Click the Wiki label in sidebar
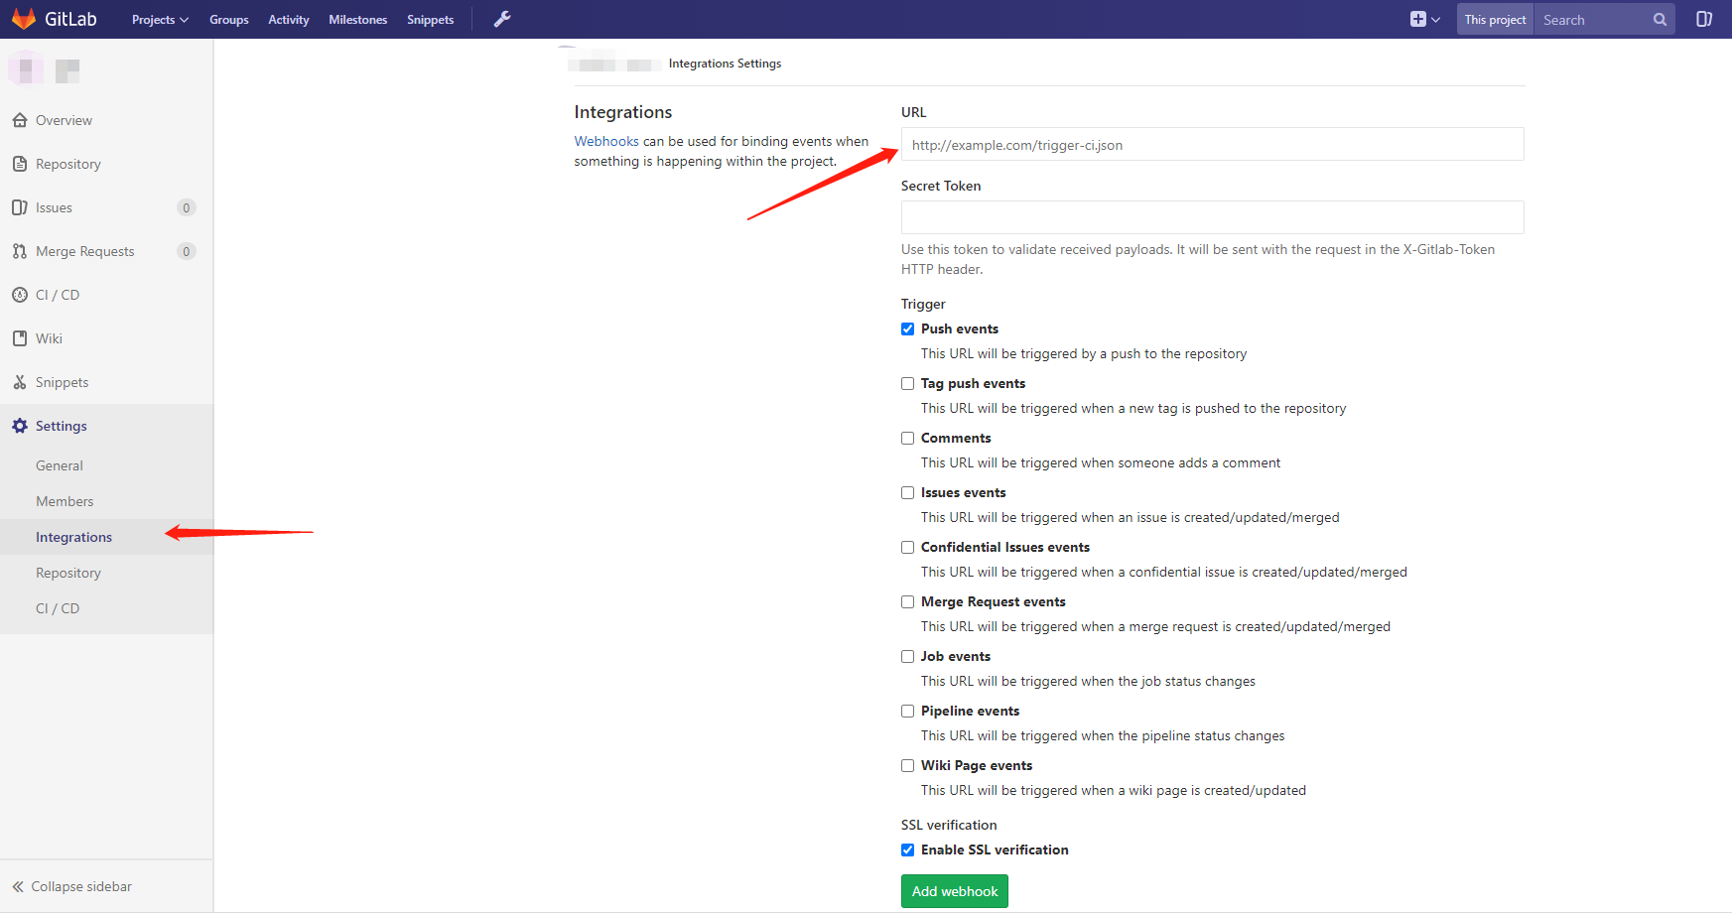 (x=49, y=338)
